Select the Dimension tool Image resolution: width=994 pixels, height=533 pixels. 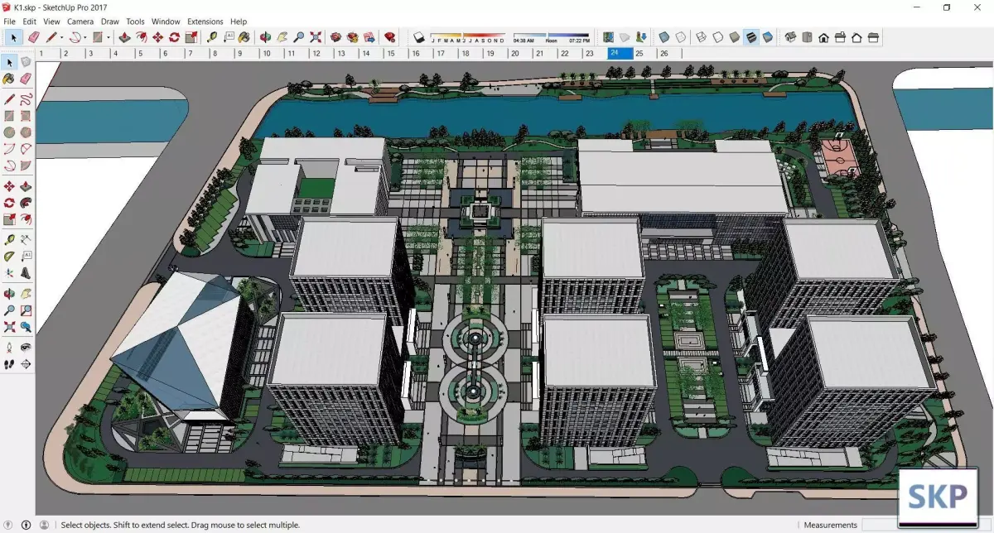click(x=26, y=239)
